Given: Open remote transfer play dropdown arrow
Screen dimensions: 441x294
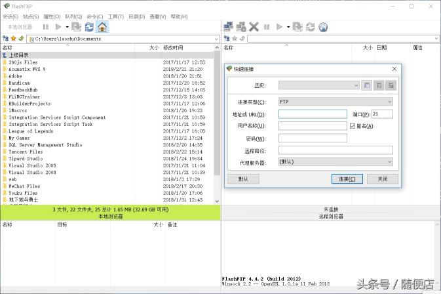Looking at the screenshot, I should [x=288, y=27].
